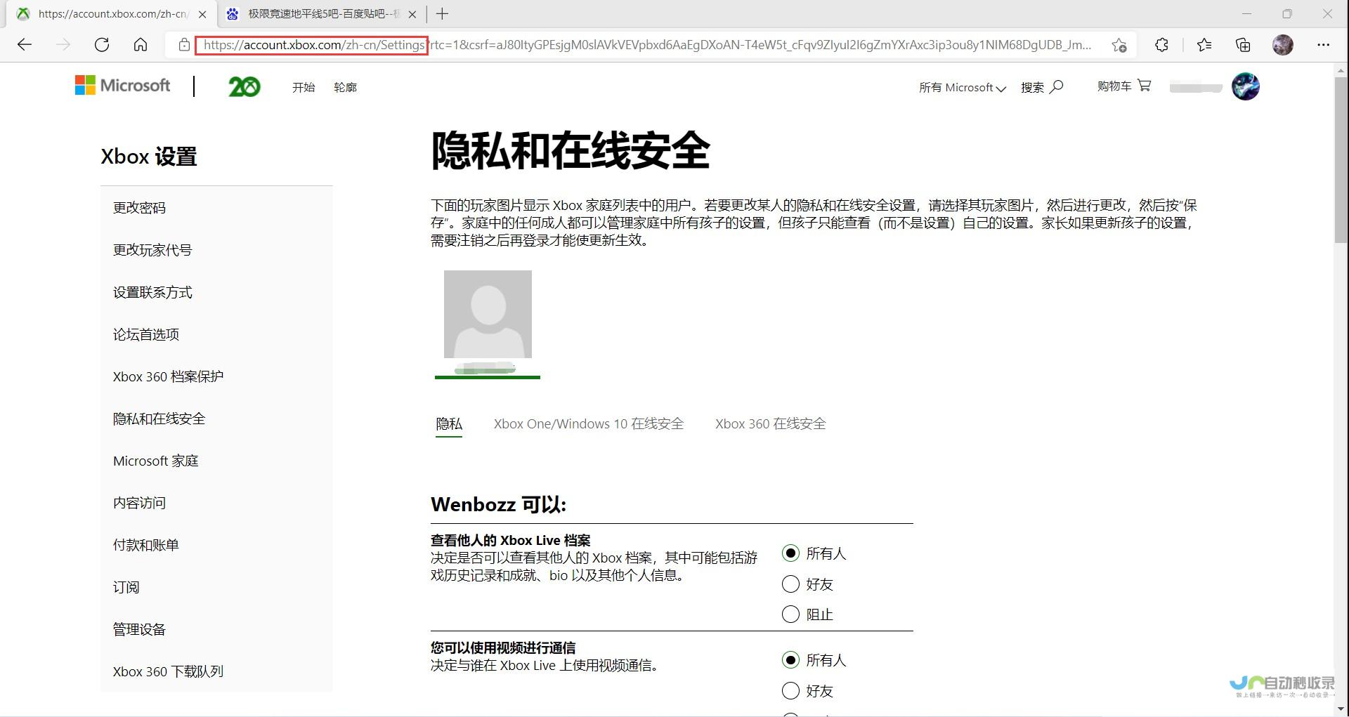Open 更改密码 in Xbox settings sidebar

point(139,208)
